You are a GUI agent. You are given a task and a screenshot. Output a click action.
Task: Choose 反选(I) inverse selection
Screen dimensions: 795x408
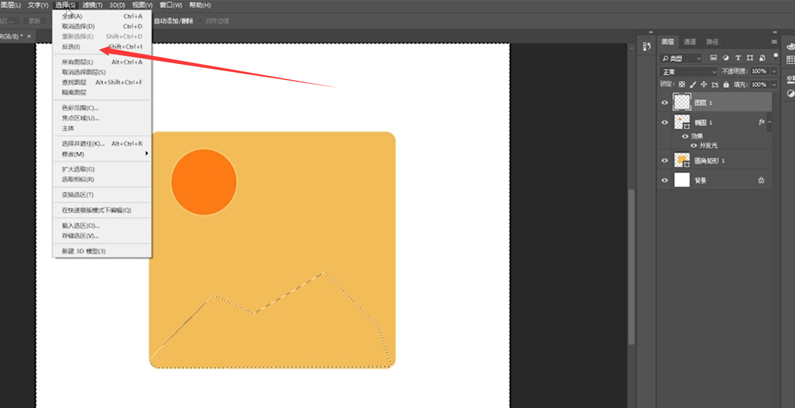(102, 47)
